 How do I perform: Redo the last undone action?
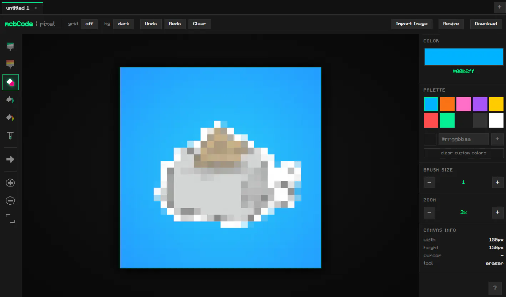(x=175, y=24)
